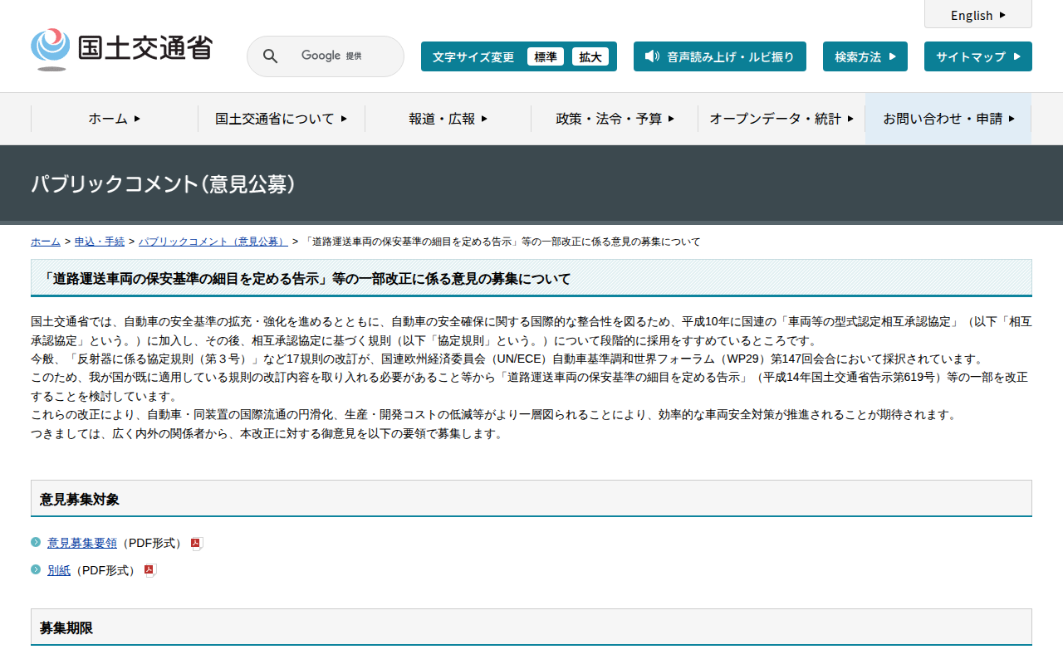Click the arrow beside お問い合わせ・申請

1012,119
